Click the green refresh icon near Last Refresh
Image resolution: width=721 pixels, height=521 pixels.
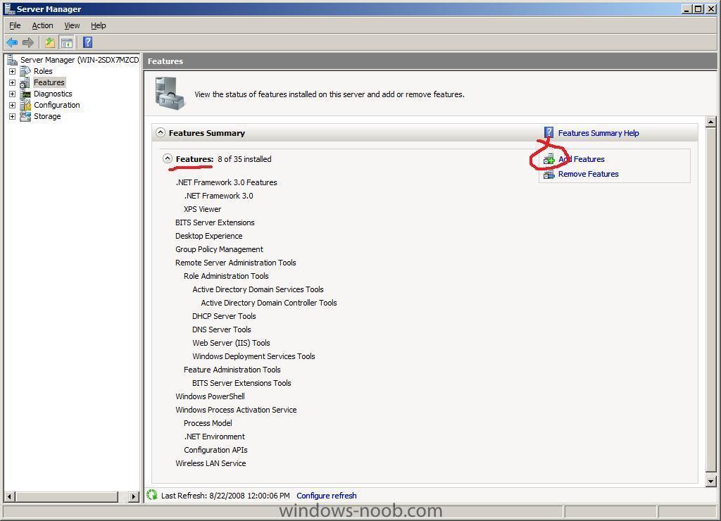pyautogui.click(x=152, y=495)
